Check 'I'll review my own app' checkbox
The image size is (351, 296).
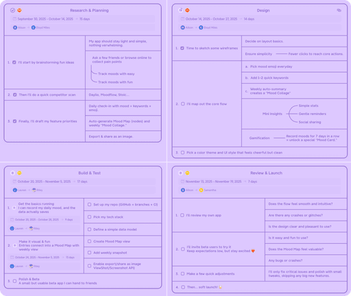pyautogui.click(x=182, y=215)
